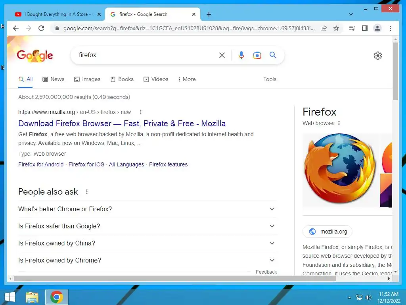Close the YouTube tab
This screenshot has height=305, width=406.
99,14
